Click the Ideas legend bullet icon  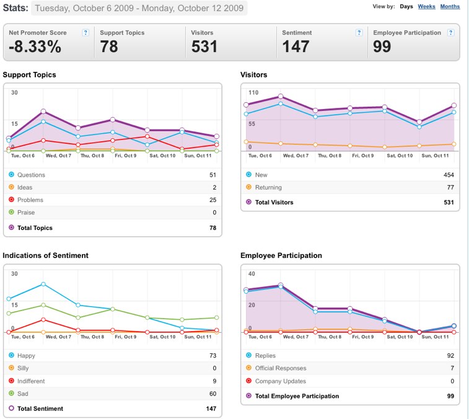point(11,187)
